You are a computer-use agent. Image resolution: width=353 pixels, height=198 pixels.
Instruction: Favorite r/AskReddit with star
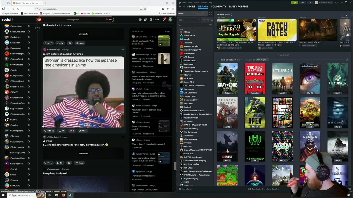(29, 43)
